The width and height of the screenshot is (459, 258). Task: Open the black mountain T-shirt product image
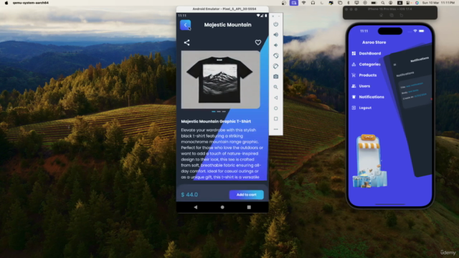220,80
